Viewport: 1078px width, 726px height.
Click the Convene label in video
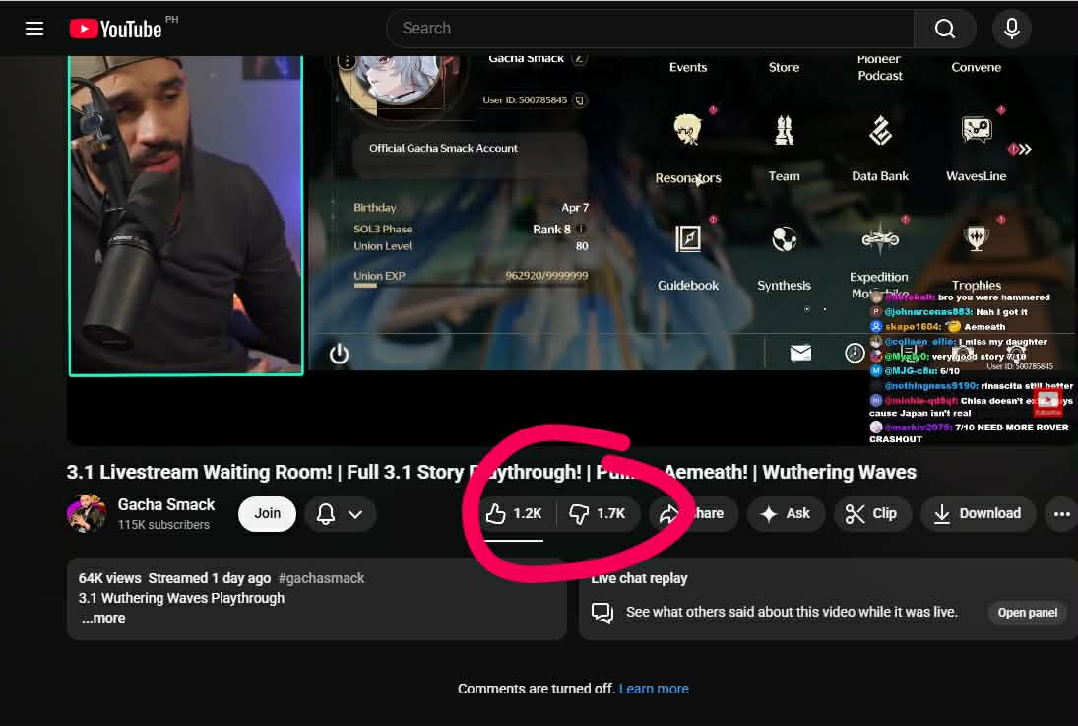(x=977, y=67)
